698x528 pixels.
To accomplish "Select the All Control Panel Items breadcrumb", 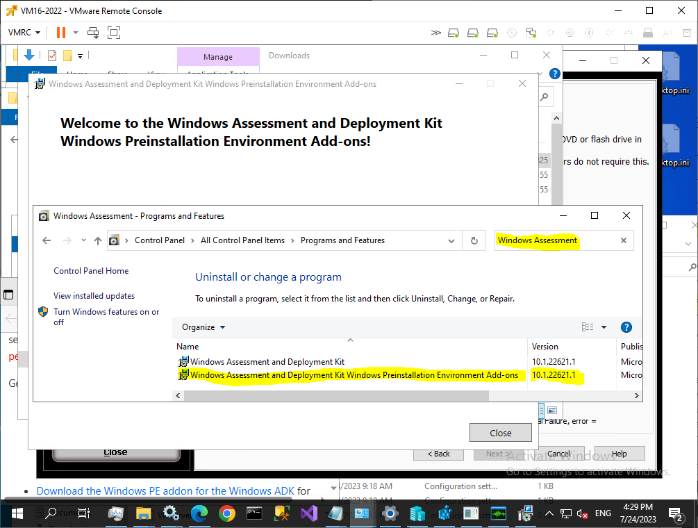I will (x=242, y=240).
